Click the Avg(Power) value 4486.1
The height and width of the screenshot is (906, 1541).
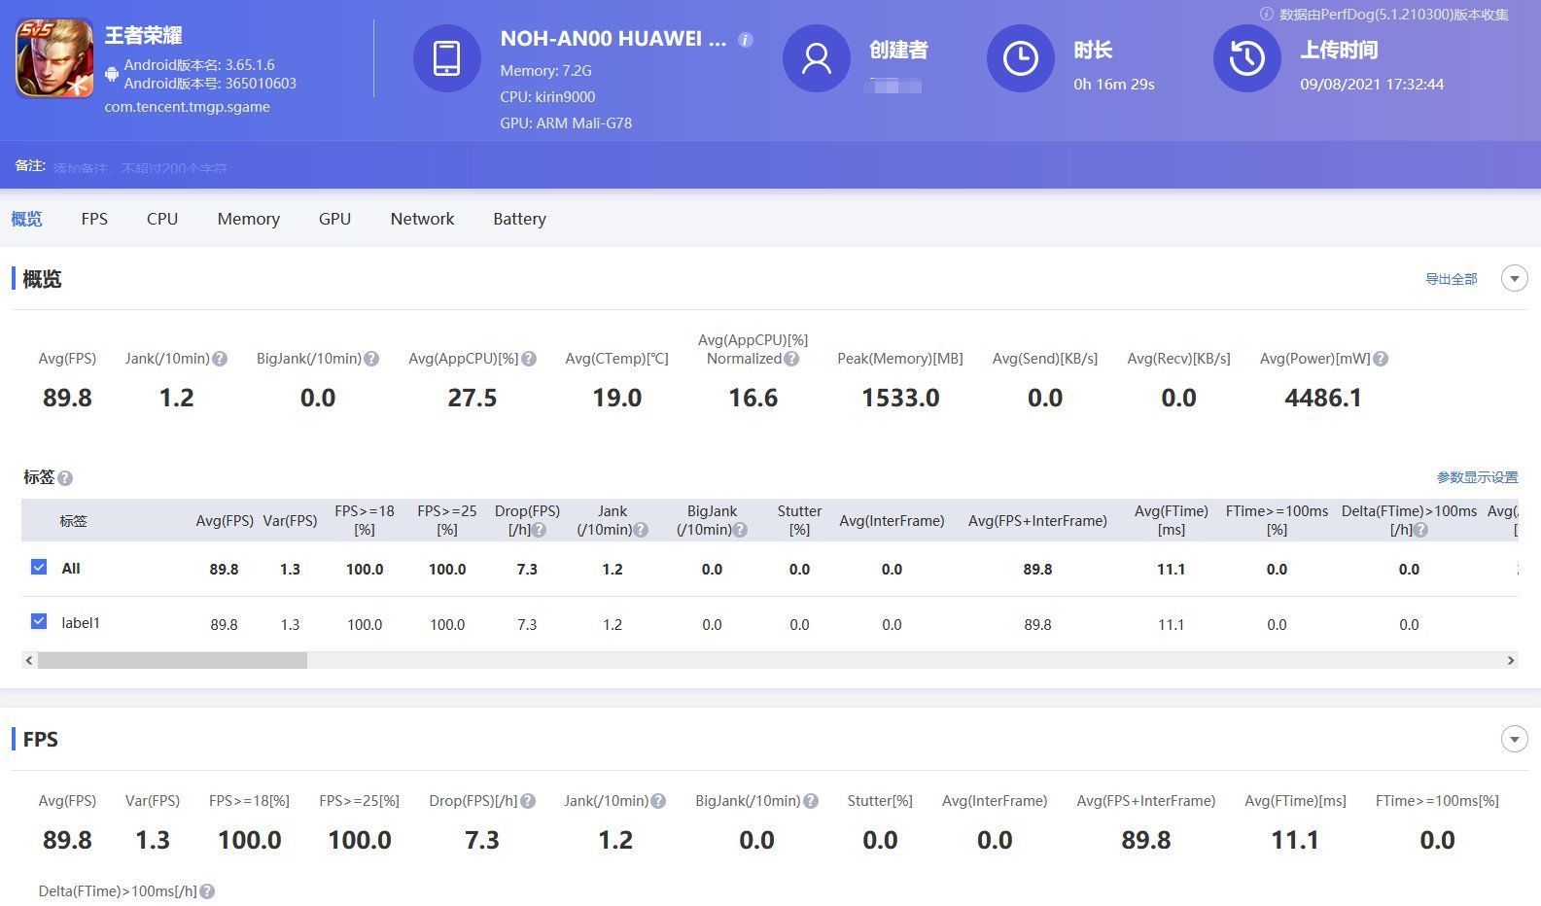click(1323, 398)
